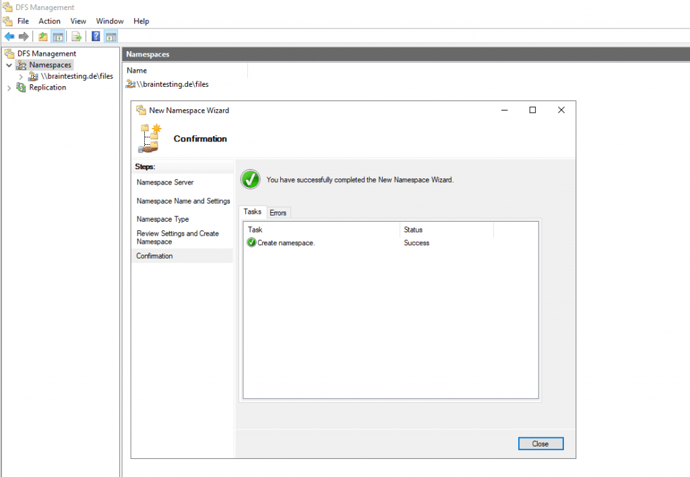The image size is (690, 477).
Task: Close the wizard with the X button
Action: click(x=561, y=110)
